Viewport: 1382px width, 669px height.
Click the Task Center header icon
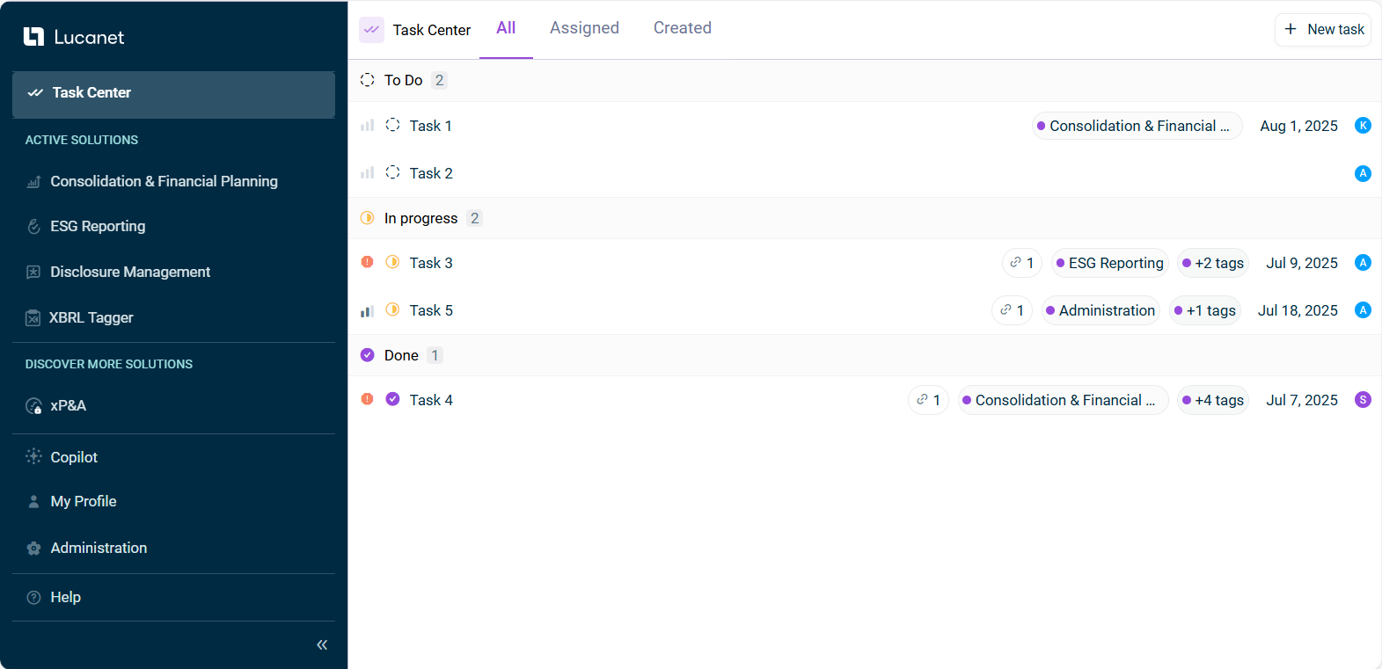[x=371, y=29]
